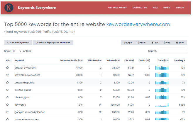Star the 'googles keyword planner' keyword

pos(8,112)
